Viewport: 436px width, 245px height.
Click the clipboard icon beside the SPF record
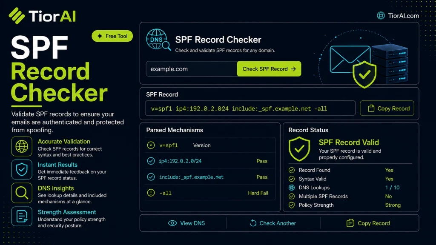371,108
